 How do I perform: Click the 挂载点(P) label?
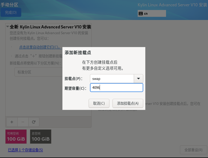73,79
